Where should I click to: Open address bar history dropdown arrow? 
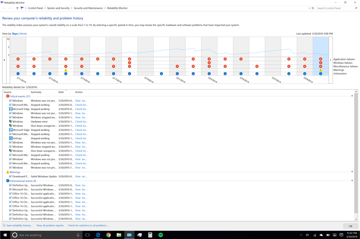(x=309, y=8)
